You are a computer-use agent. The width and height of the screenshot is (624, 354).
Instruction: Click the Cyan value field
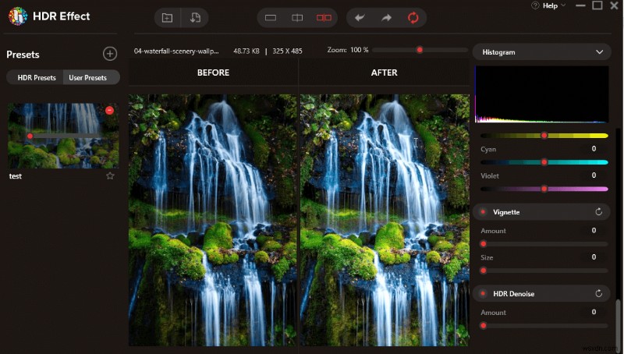tap(594, 149)
